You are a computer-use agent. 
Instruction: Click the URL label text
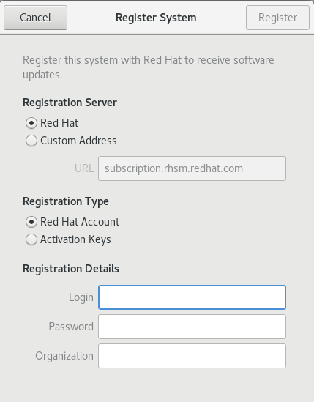pos(84,168)
